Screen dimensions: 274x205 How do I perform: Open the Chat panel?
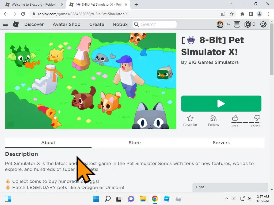pyautogui.click(x=230, y=187)
